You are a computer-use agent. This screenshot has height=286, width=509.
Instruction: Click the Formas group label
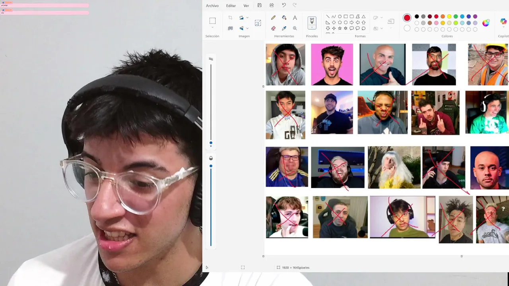[360, 36]
